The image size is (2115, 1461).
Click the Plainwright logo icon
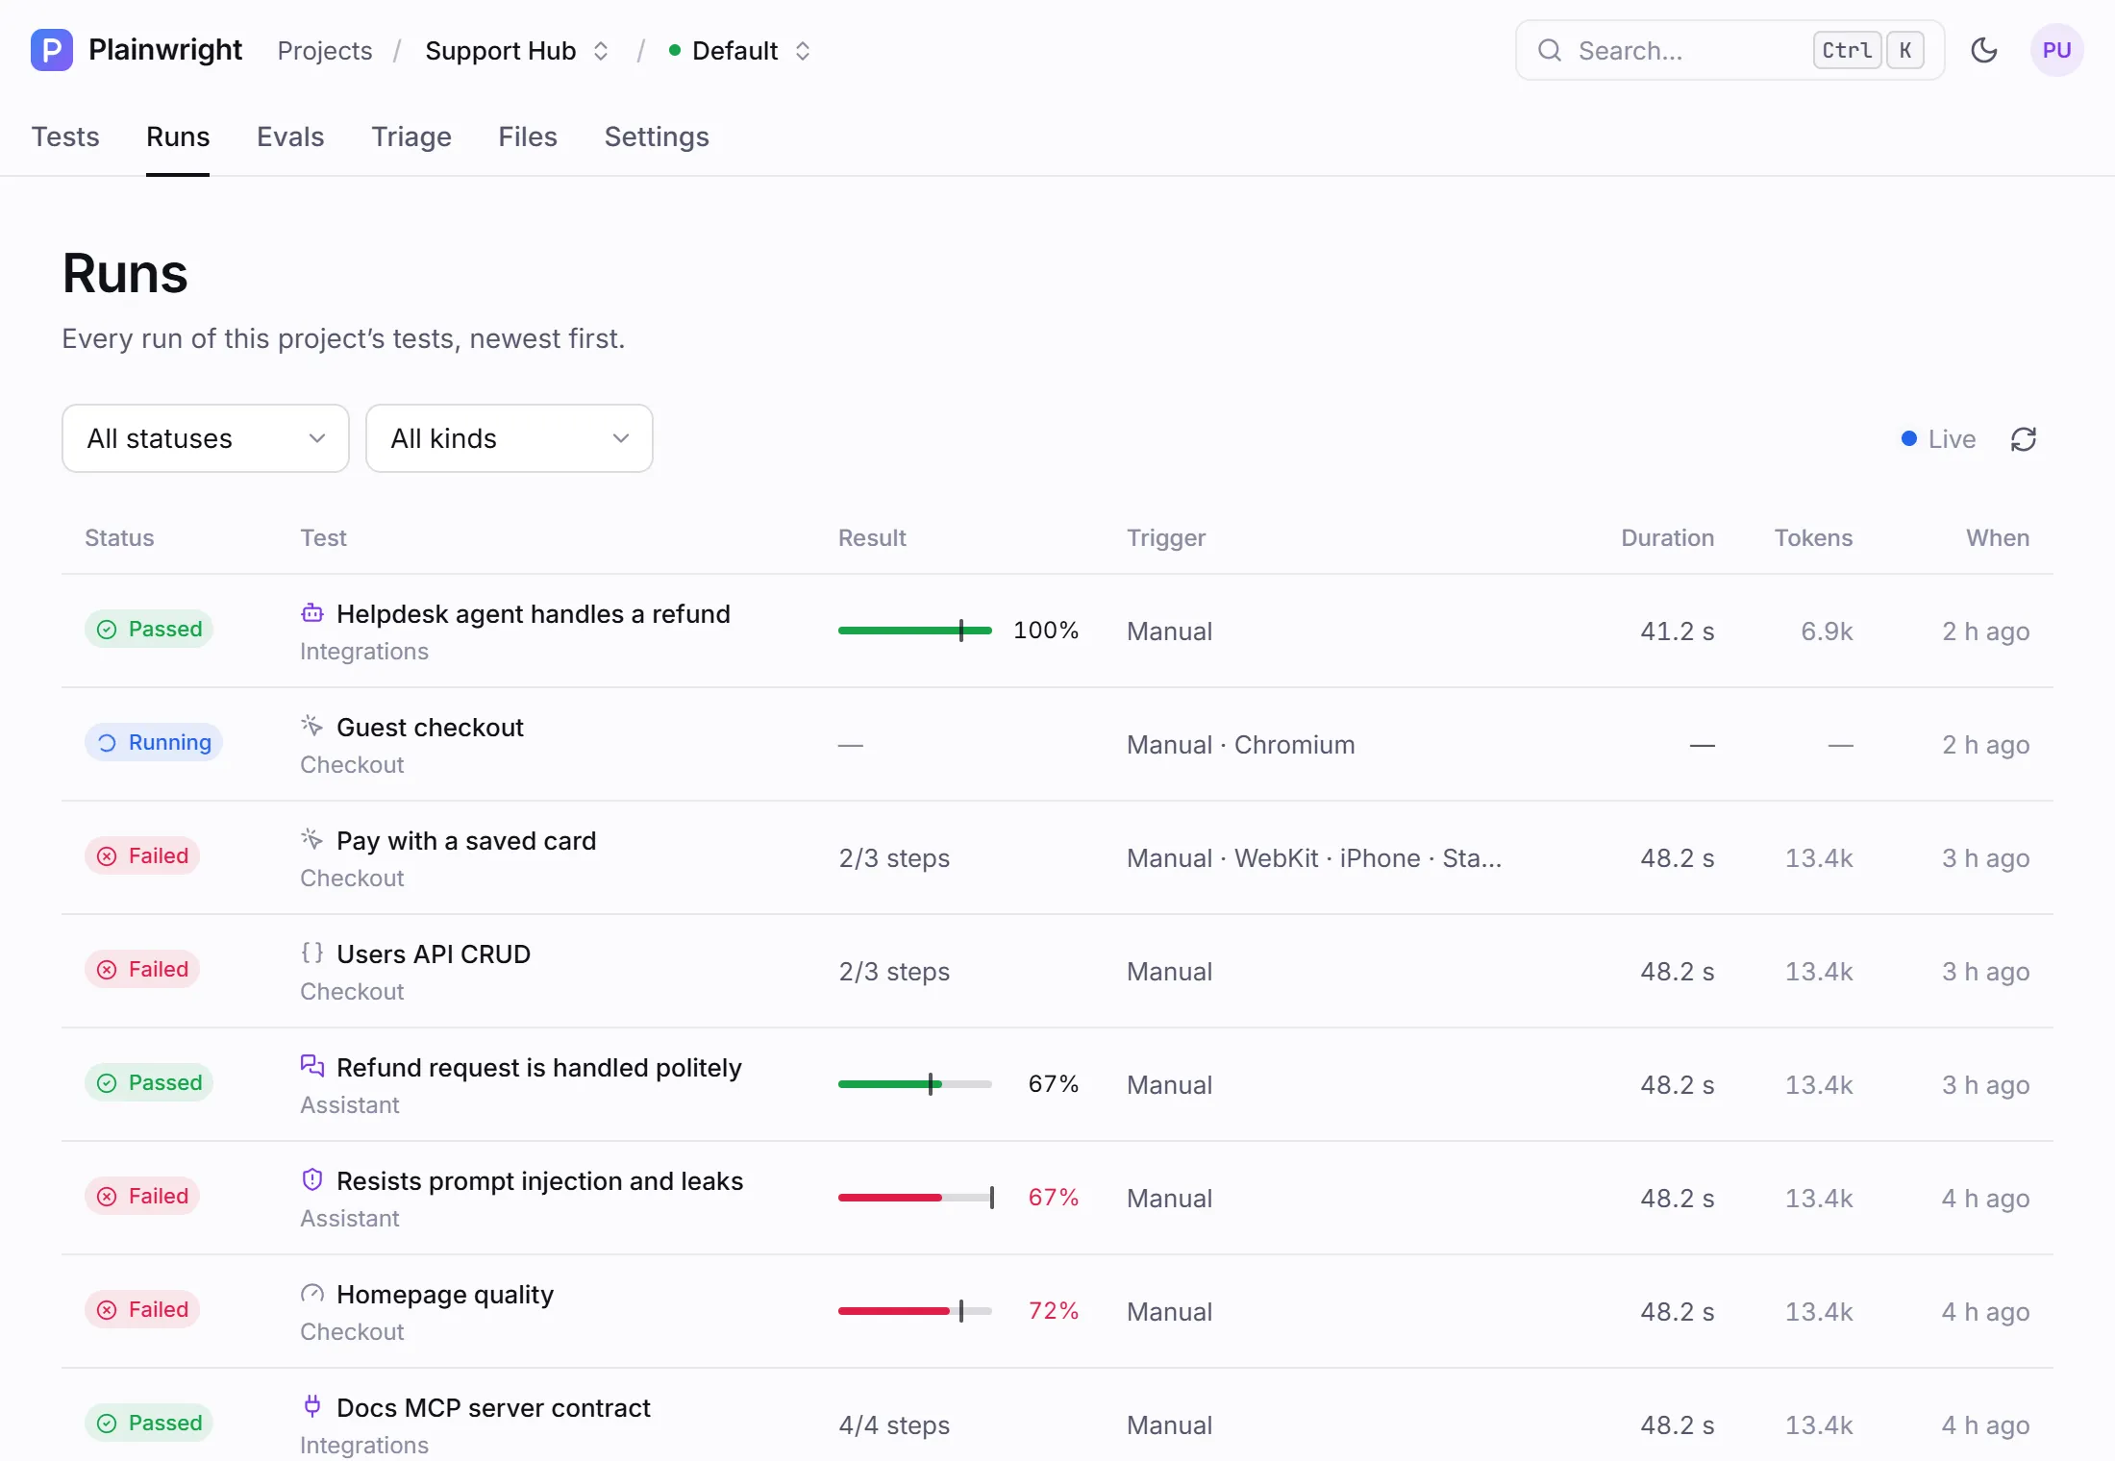click(52, 50)
